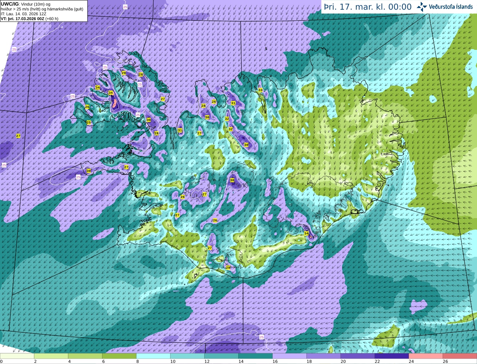Click the VT: þri. 17.03.2026 00Z (+60 h) line
This screenshot has height=364, width=477.
click(x=29, y=19)
